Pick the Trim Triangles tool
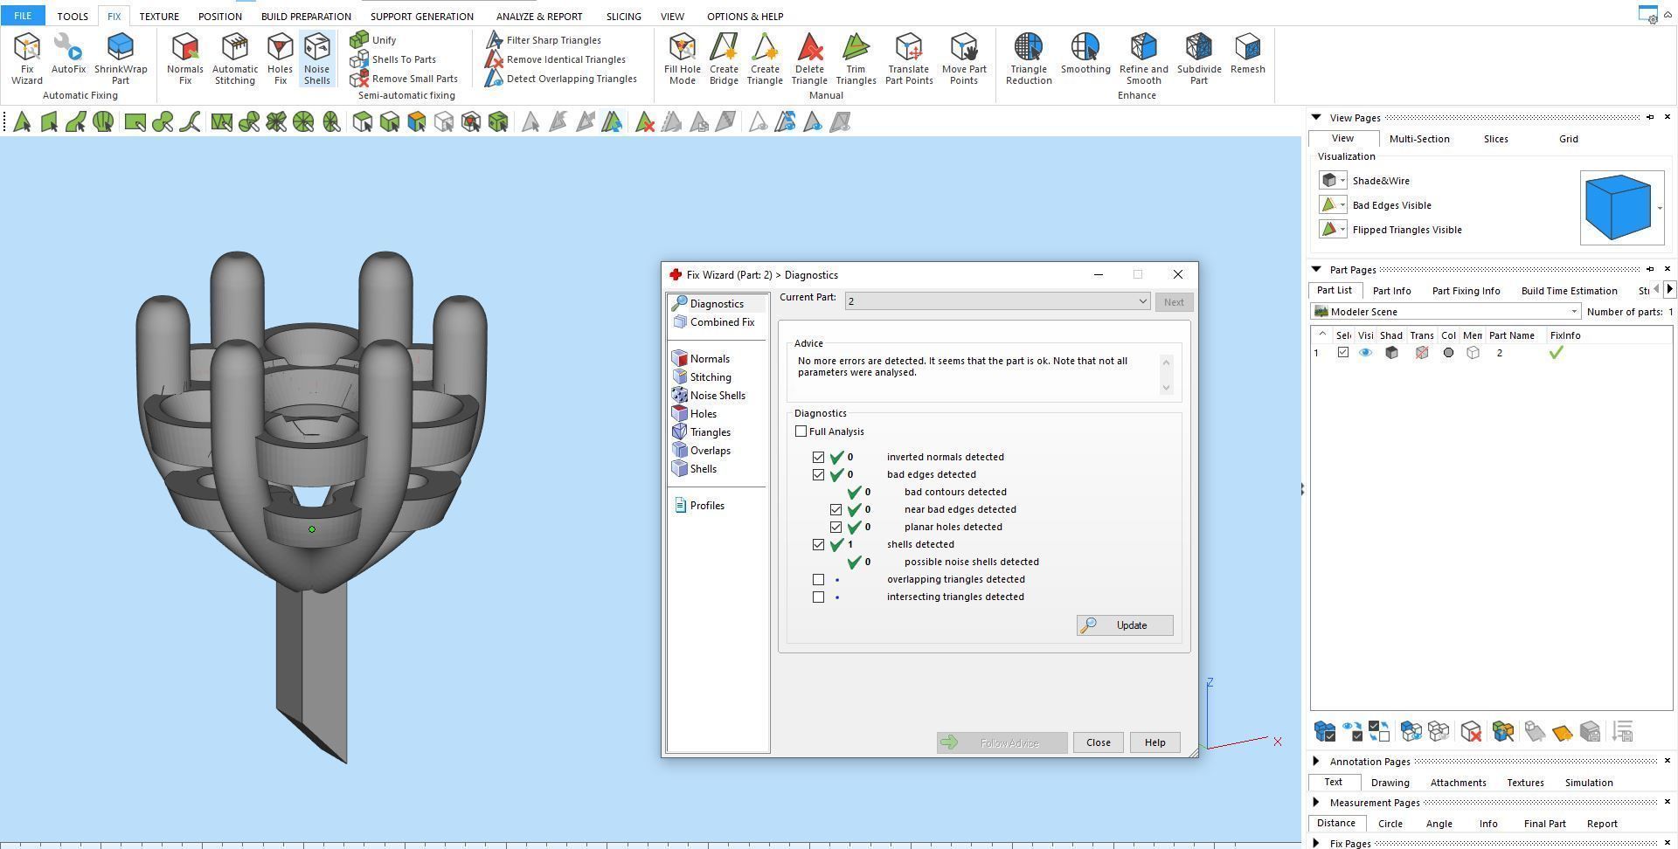This screenshot has height=849, width=1678. tap(856, 59)
